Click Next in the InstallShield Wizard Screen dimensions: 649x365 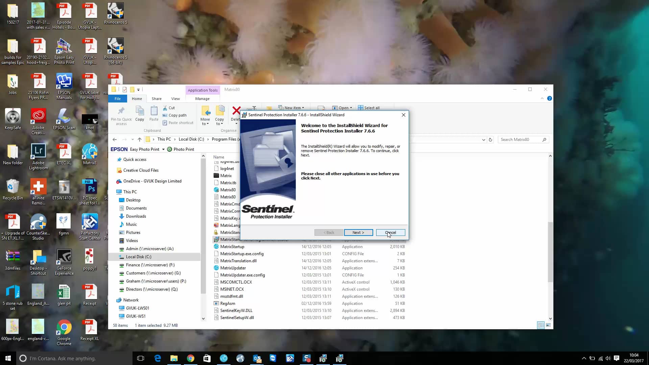[358, 232]
